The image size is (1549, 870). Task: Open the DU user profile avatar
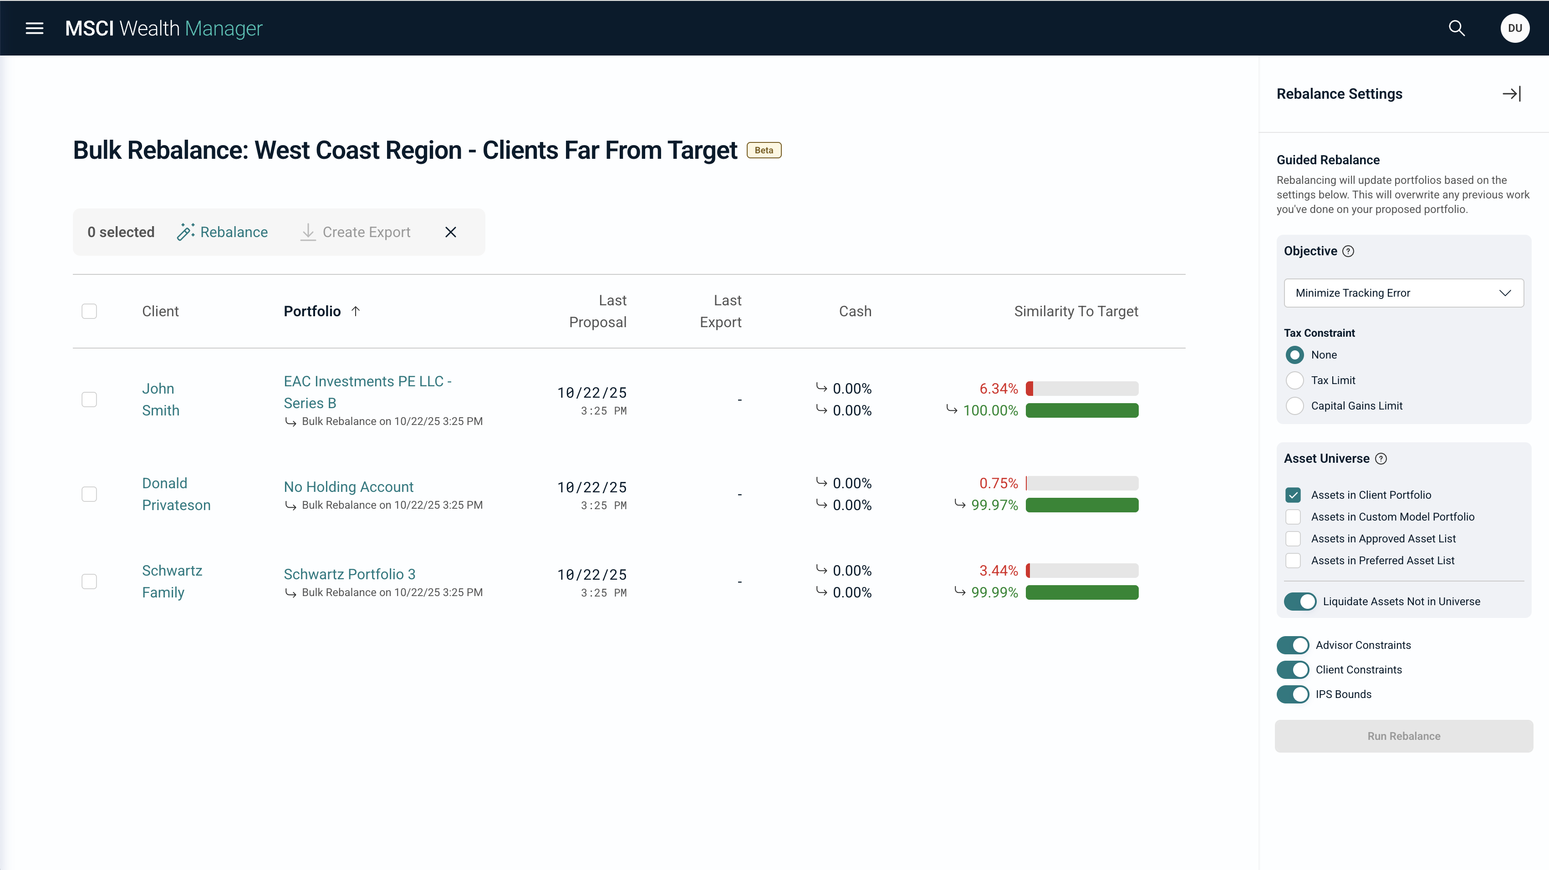coord(1515,28)
